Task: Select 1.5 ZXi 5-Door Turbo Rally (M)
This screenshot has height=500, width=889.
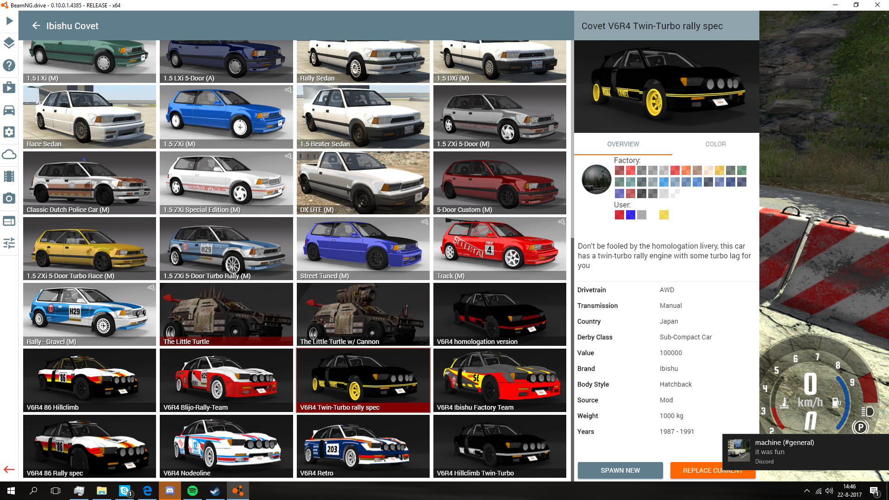Action: 226,249
